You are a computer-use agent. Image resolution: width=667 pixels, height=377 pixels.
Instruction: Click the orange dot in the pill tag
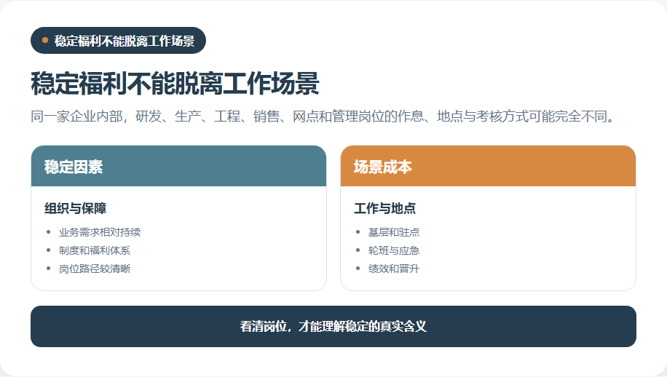(x=45, y=40)
